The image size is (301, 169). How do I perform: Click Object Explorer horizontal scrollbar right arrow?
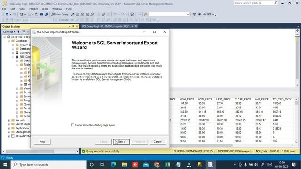[77, 151]
